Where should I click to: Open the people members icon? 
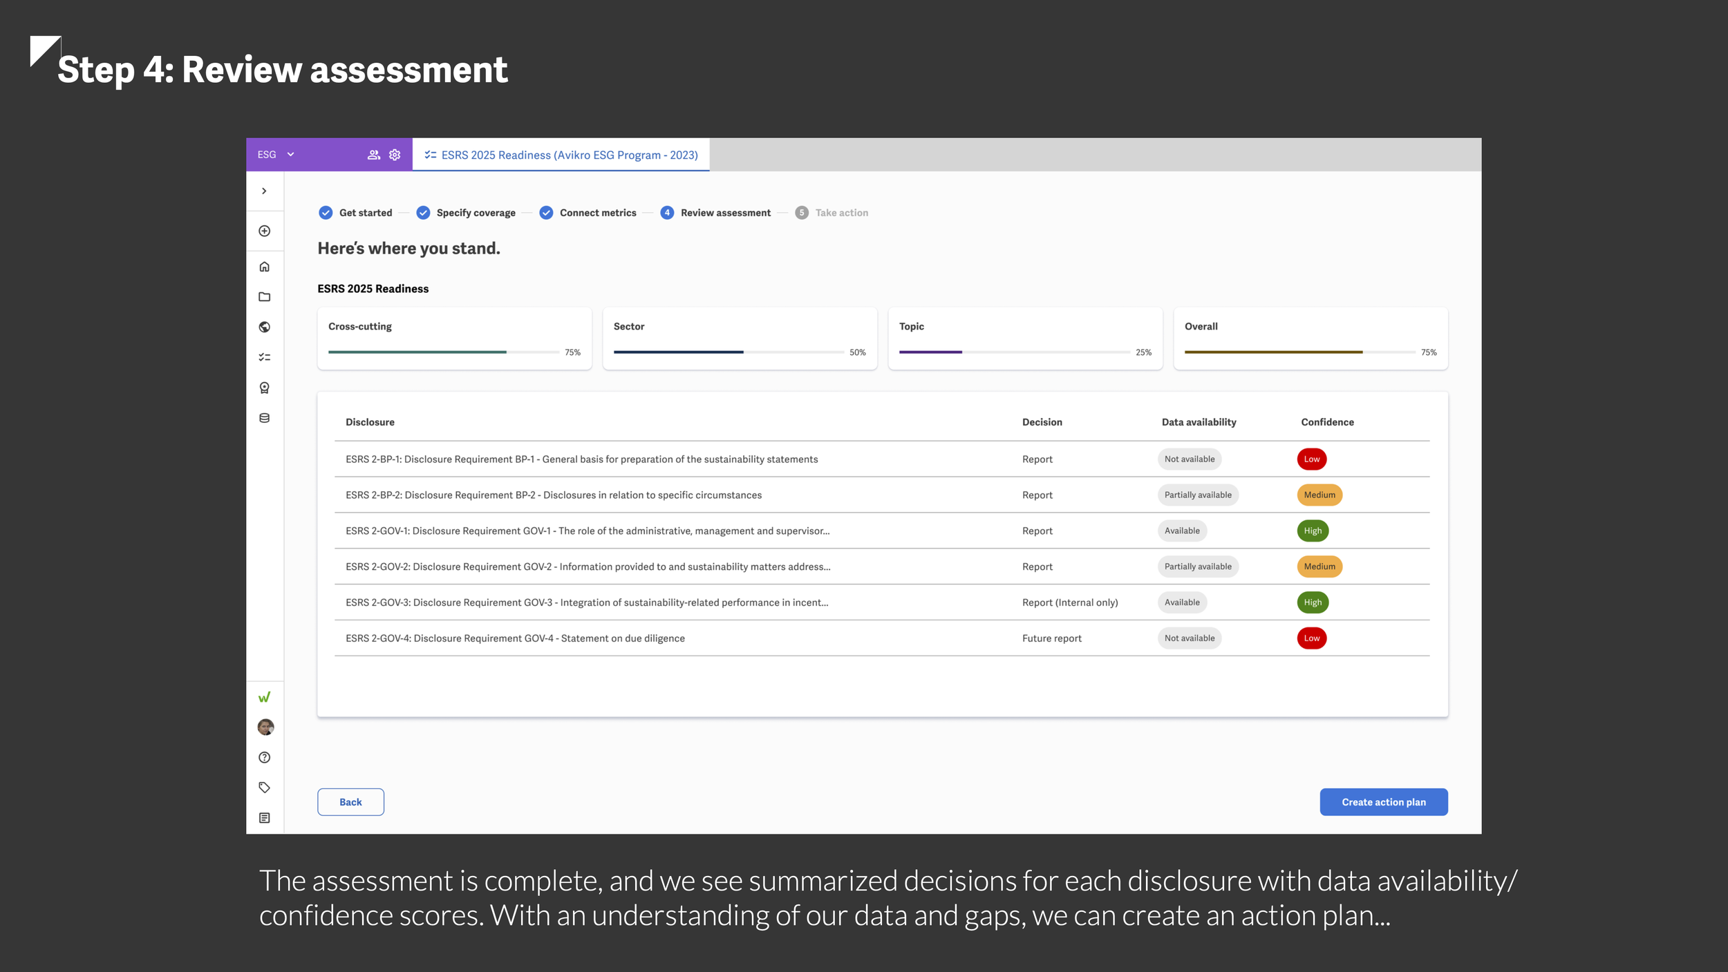pyautogui.click(x=373, y=155)
